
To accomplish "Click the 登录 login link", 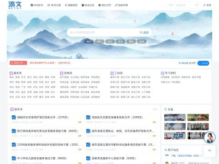I will click(207, 5).
